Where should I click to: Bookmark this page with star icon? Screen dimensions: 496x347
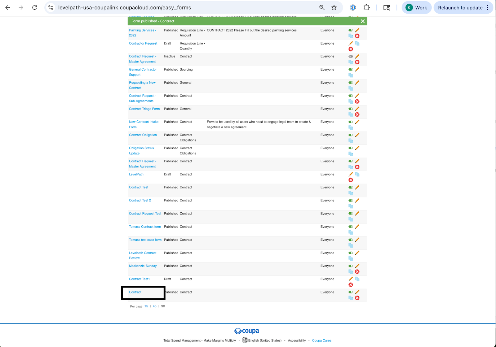334,8
